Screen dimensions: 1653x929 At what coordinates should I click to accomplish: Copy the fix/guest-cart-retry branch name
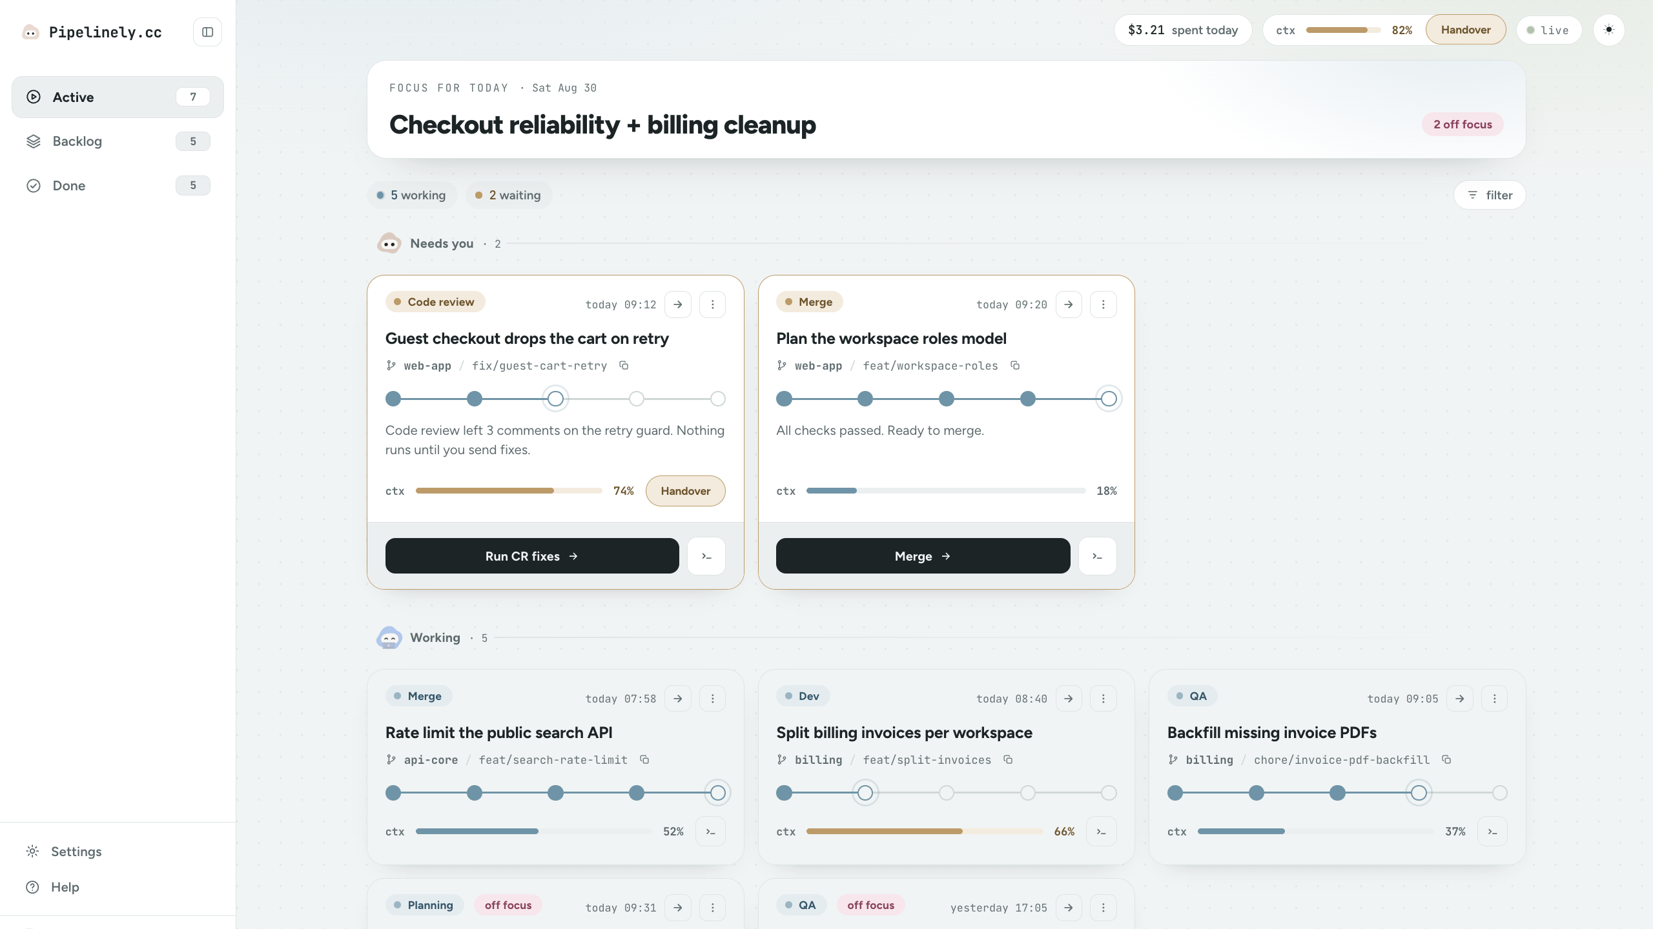[x=624, y=365]
